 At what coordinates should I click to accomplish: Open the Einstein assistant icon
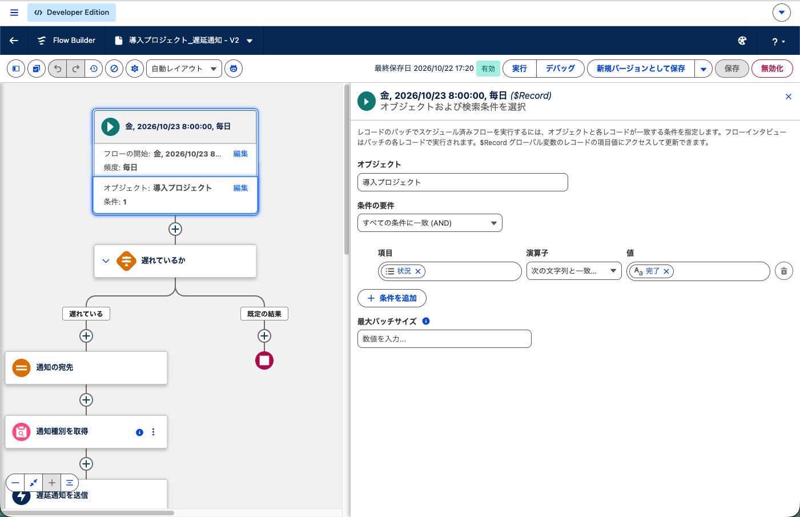click(x=234, y=69)
